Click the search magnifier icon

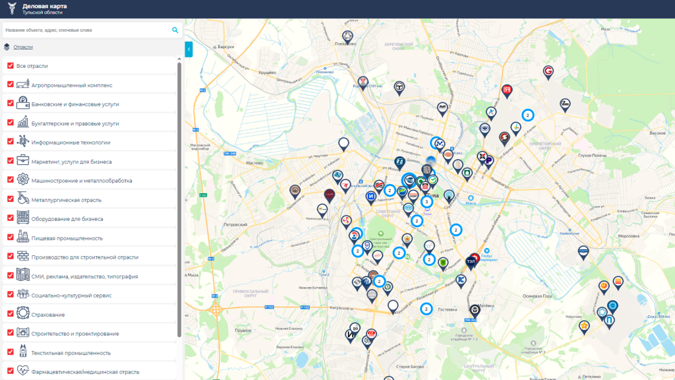(x=175, y=30)
